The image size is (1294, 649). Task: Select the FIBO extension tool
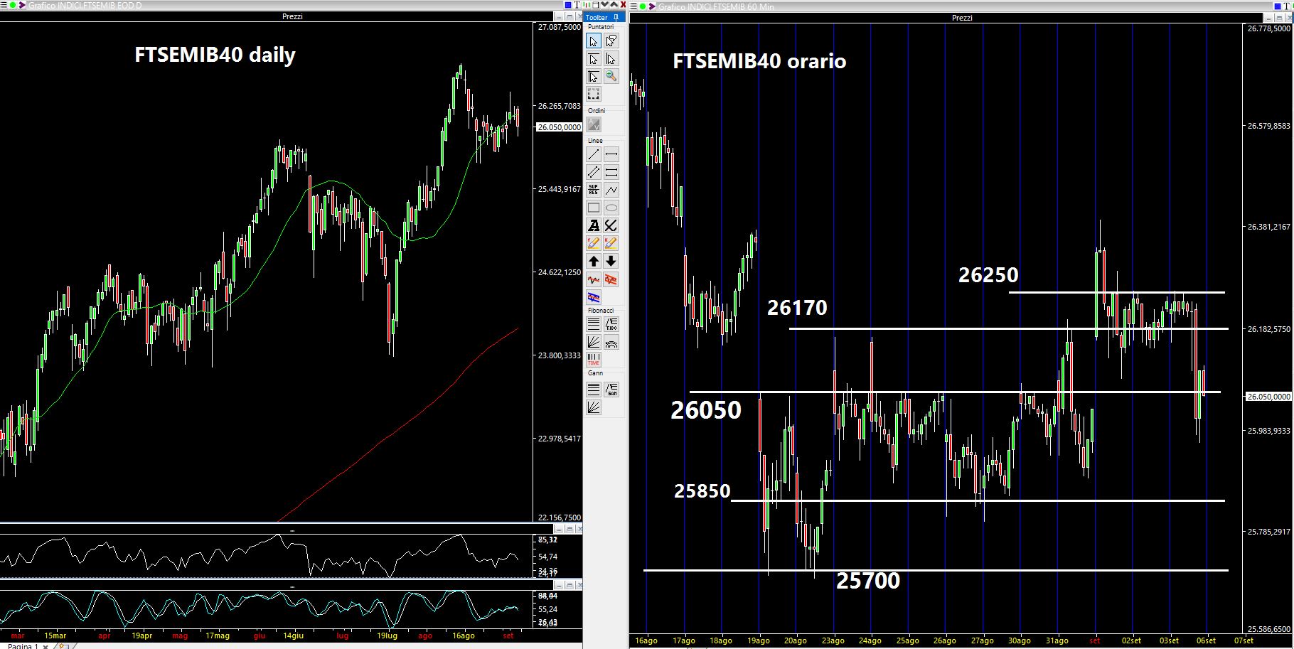(611, 325)
